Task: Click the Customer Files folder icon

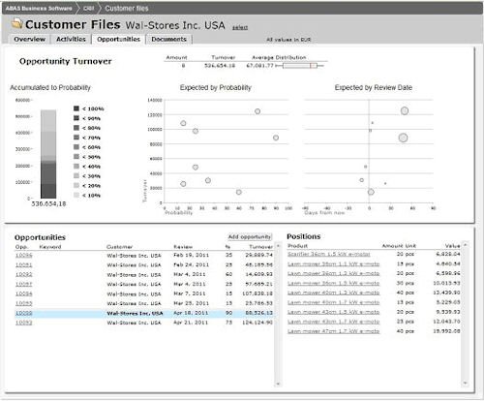Action: [x=17, y=23]
